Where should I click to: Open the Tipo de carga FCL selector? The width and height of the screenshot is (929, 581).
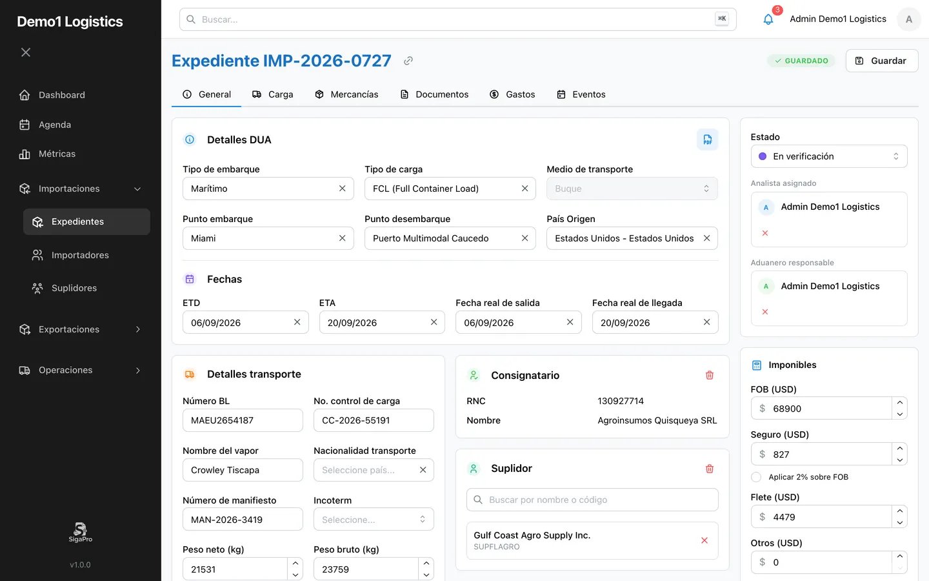tap(450, 189)
